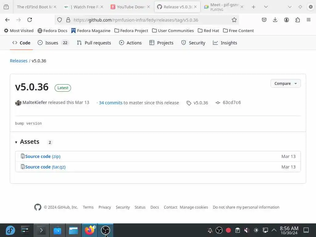Click the GitHub logo in the footer
Screen dimensions: 316x237
tap(38, 207)
